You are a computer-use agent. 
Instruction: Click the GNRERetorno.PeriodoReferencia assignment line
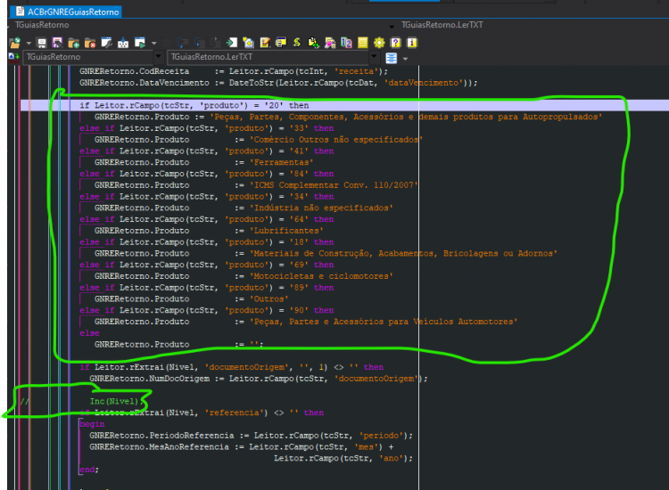pos(251,436)
